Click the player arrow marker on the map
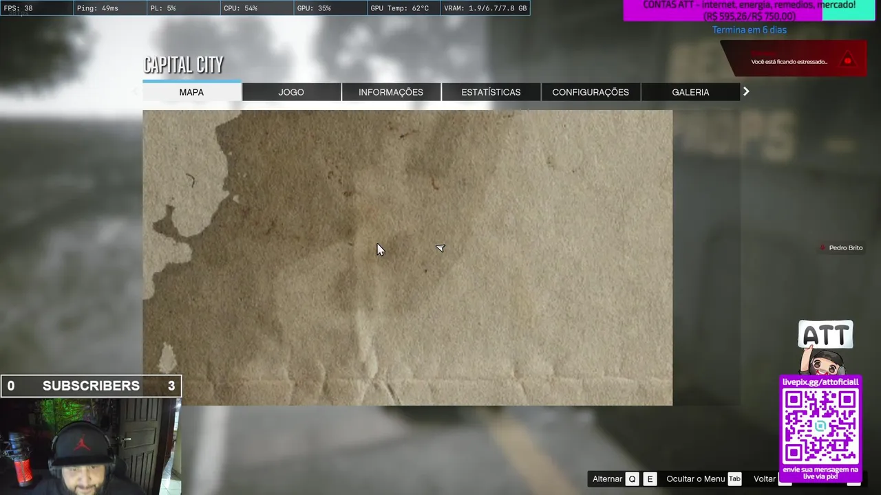Viewport: 881px width, 495px height. pos(440,247)
